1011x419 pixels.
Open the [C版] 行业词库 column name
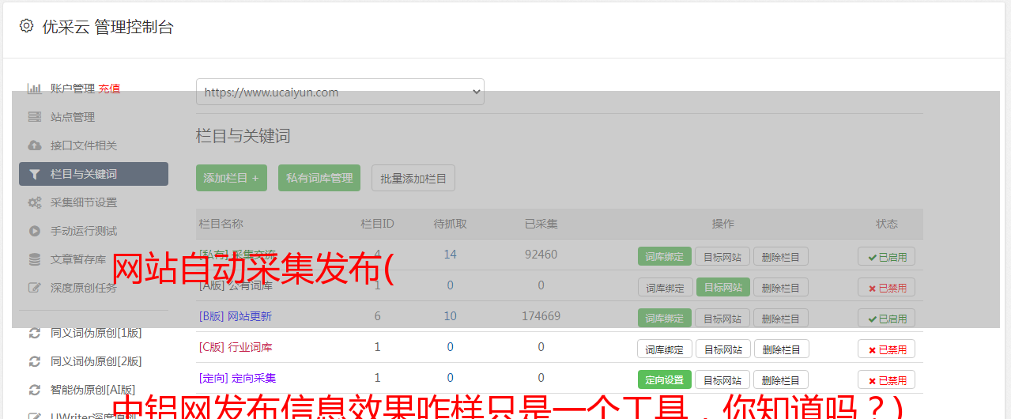click(236, 347)
